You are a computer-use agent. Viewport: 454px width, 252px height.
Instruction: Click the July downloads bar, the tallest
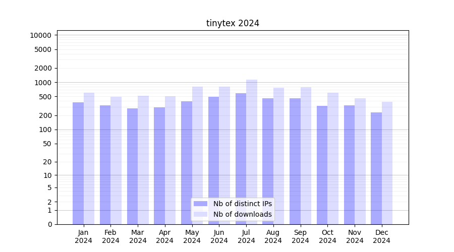(252, 151)
